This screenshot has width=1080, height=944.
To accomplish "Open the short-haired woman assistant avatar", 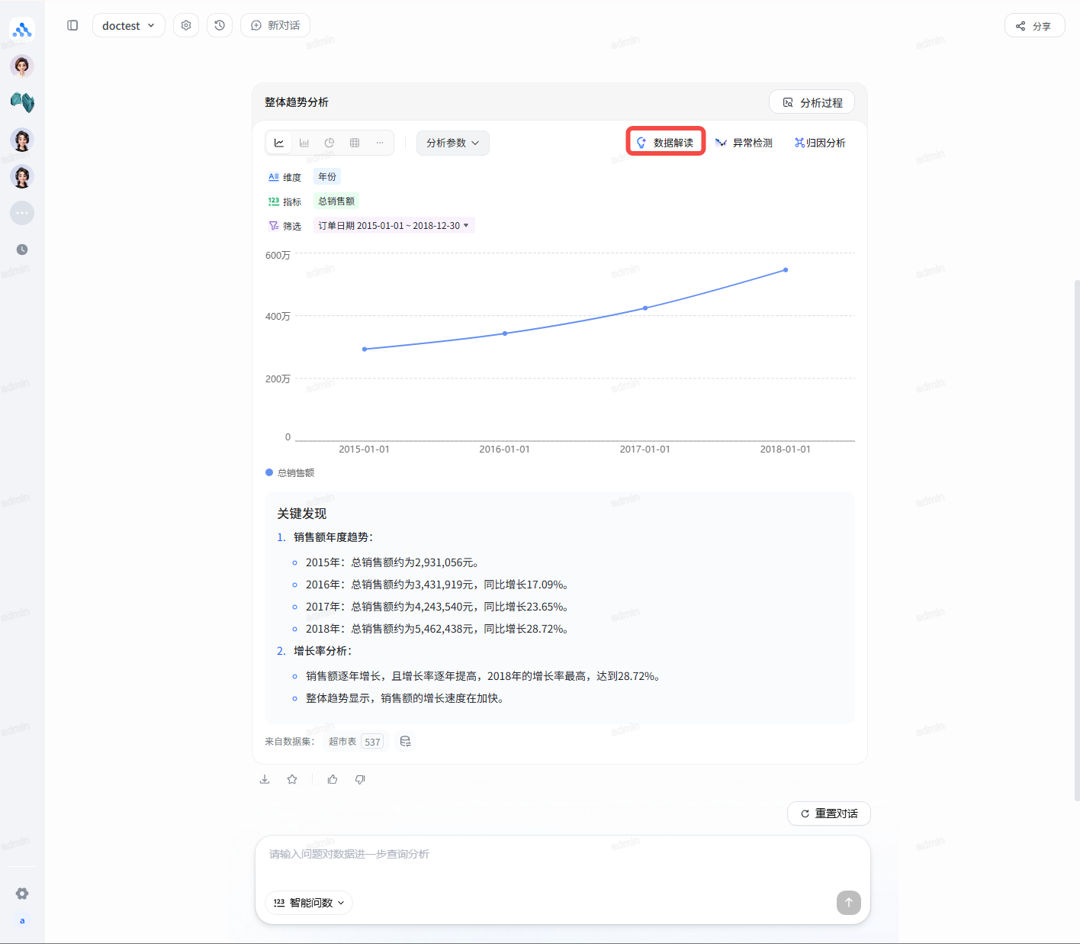I will point(22,66).
